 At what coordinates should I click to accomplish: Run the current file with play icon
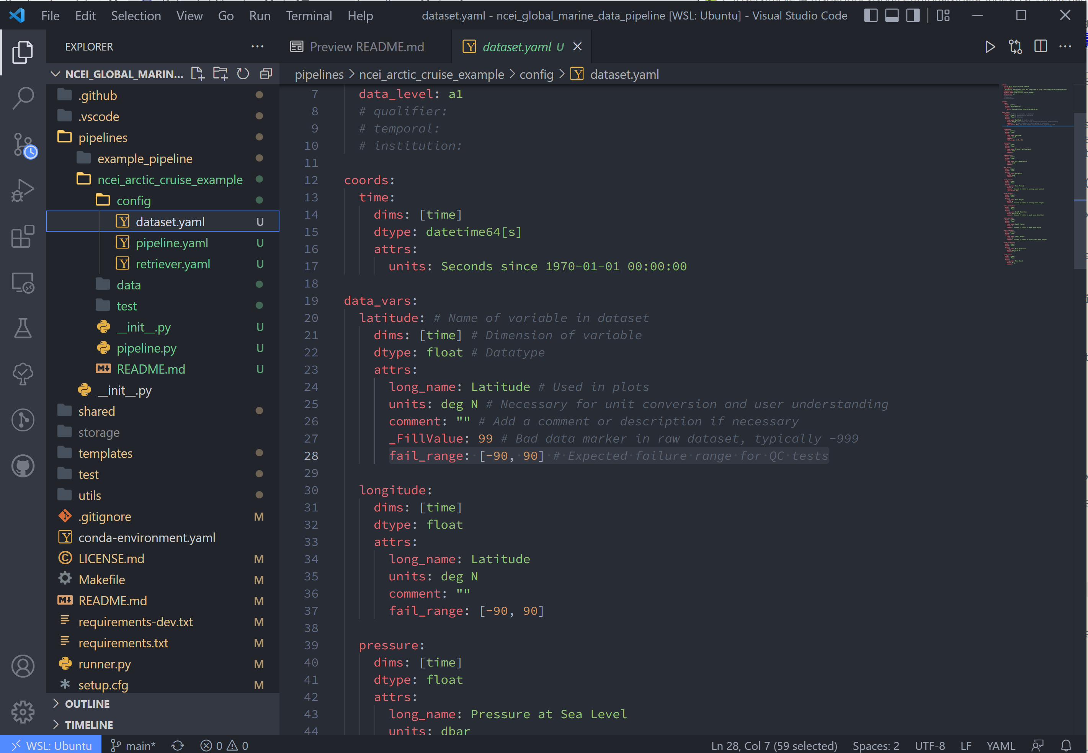990,47
